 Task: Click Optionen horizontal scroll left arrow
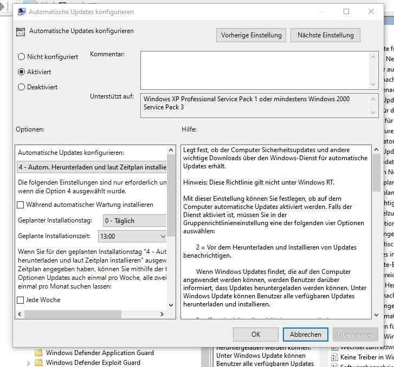20,314
